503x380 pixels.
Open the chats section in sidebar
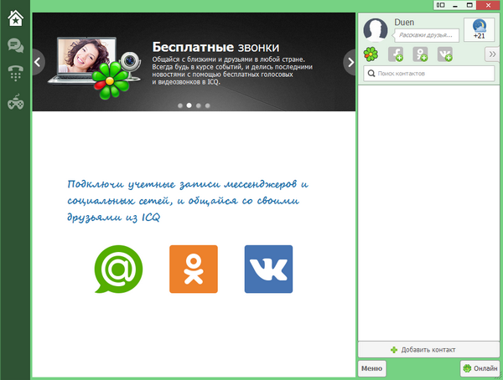[x=15, y=45]
